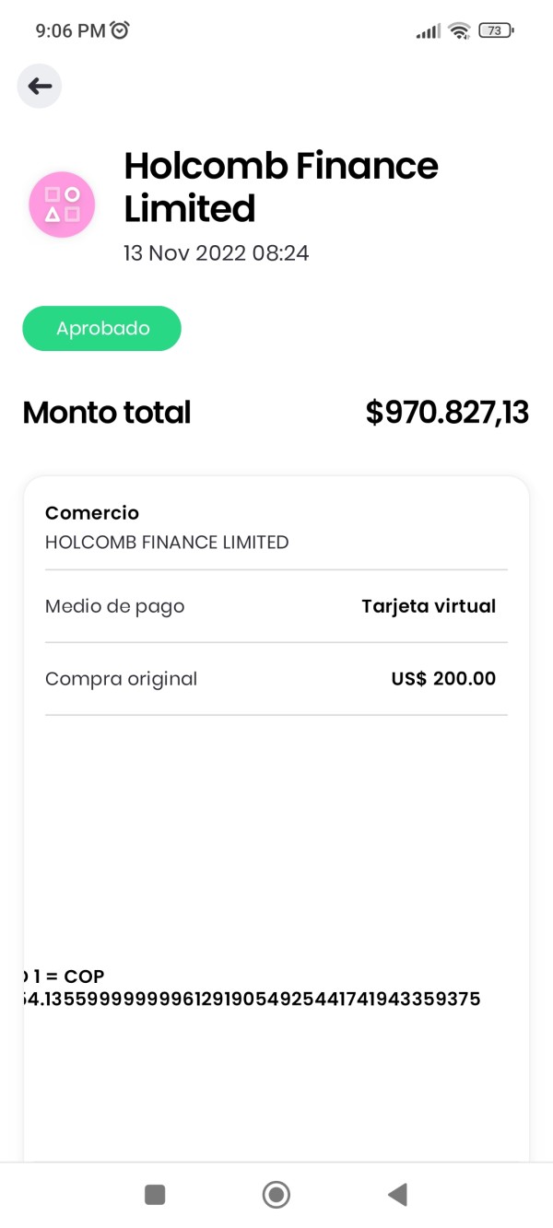Tap the Android recent apps square

[155, 1195]
